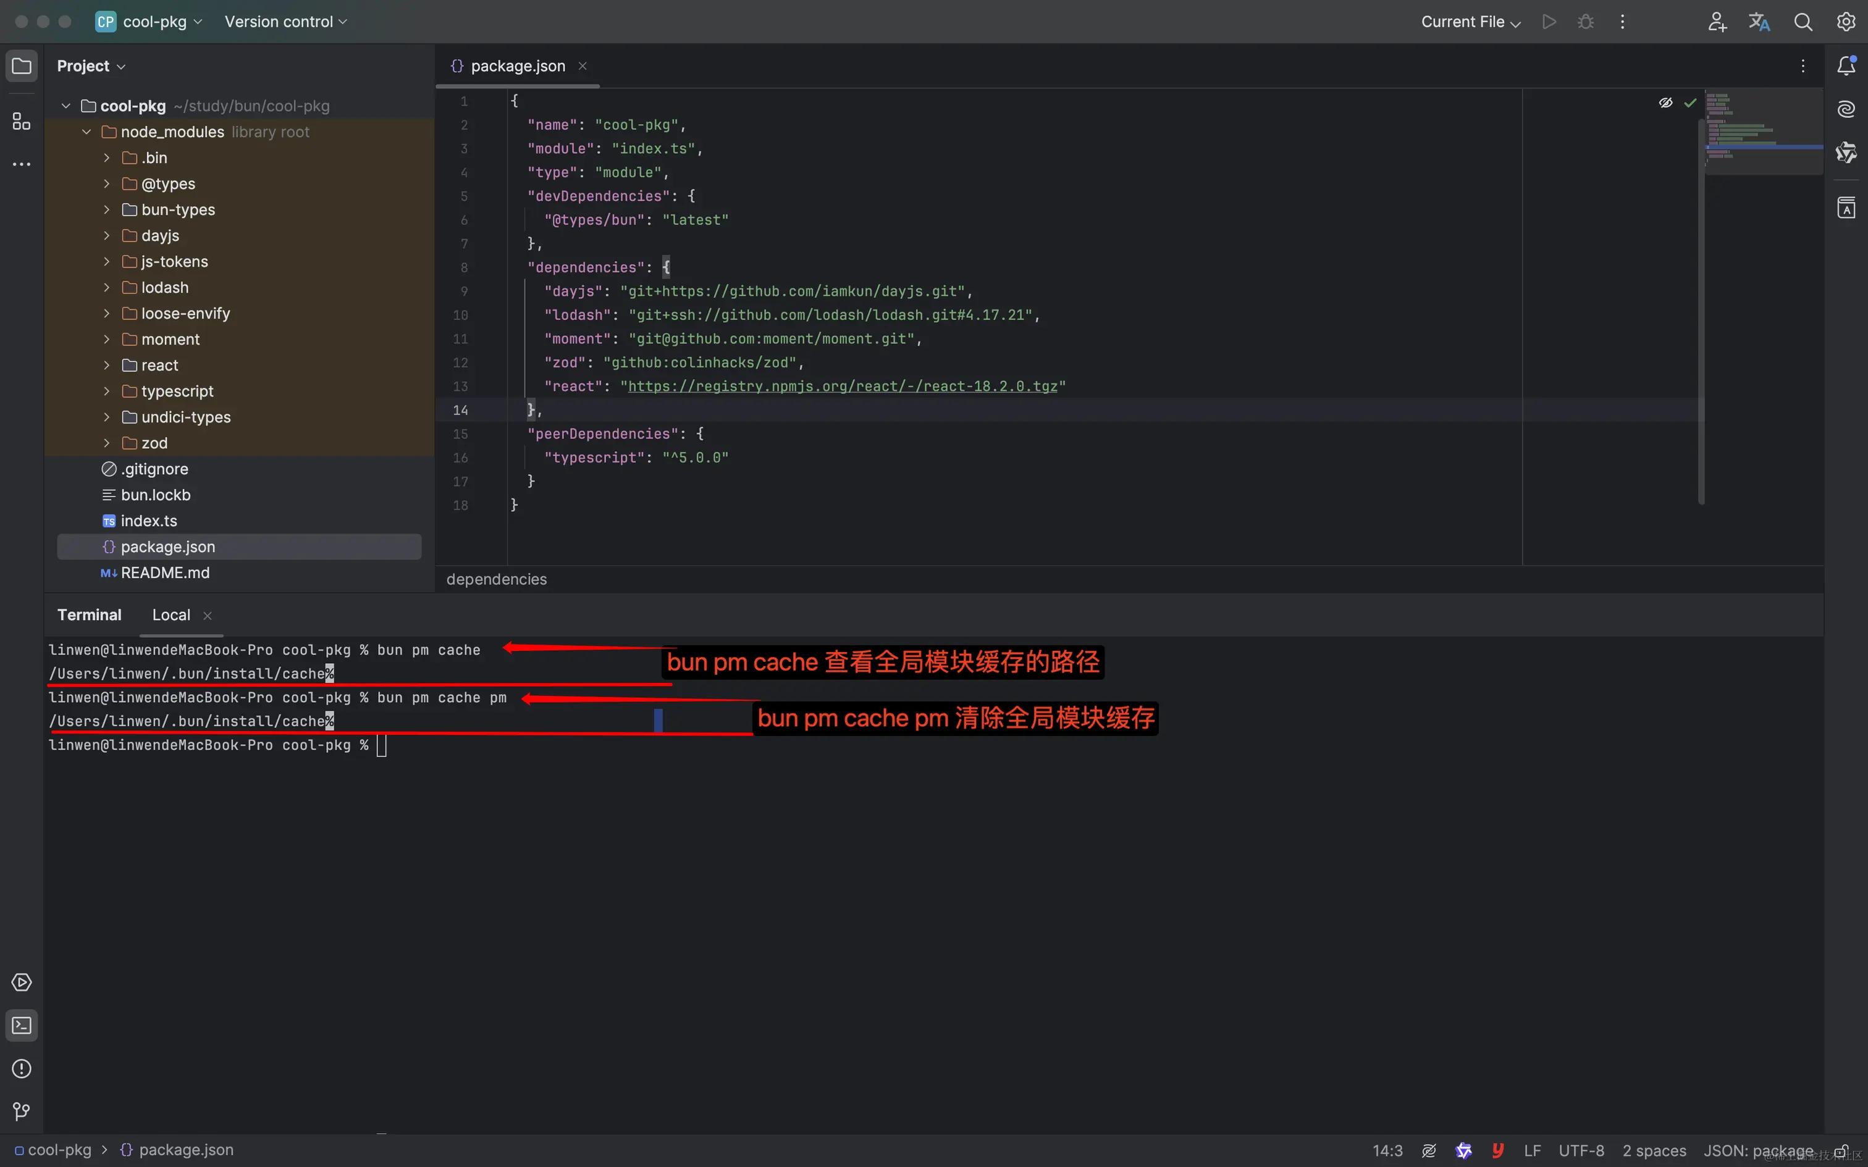1868x1167 pixels.
Task: Open the Git tool window icon
Action: pyautogui.click(x=22, y=1111)
